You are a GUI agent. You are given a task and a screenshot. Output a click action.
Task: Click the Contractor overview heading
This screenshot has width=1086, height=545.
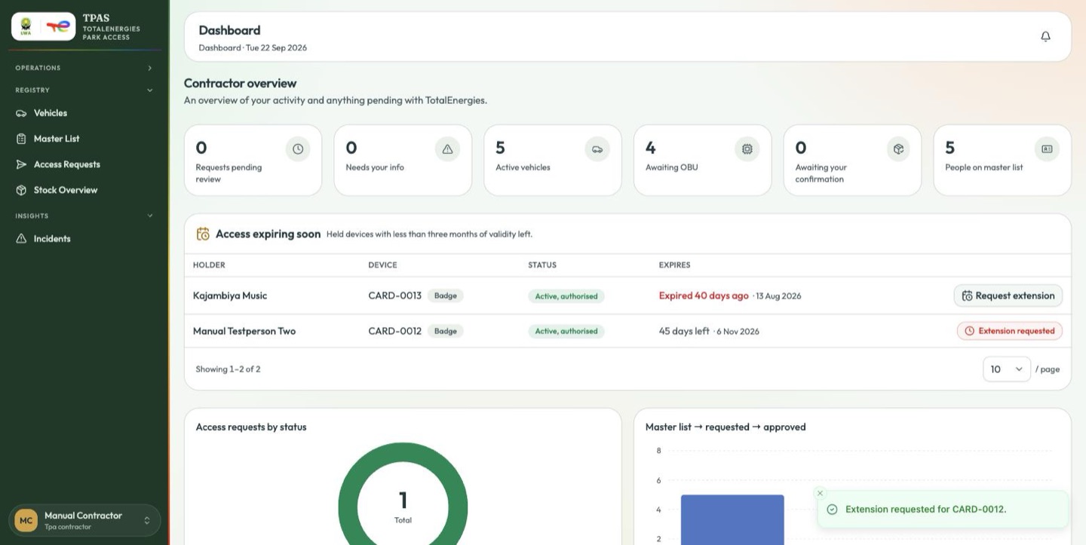point(241,83)
